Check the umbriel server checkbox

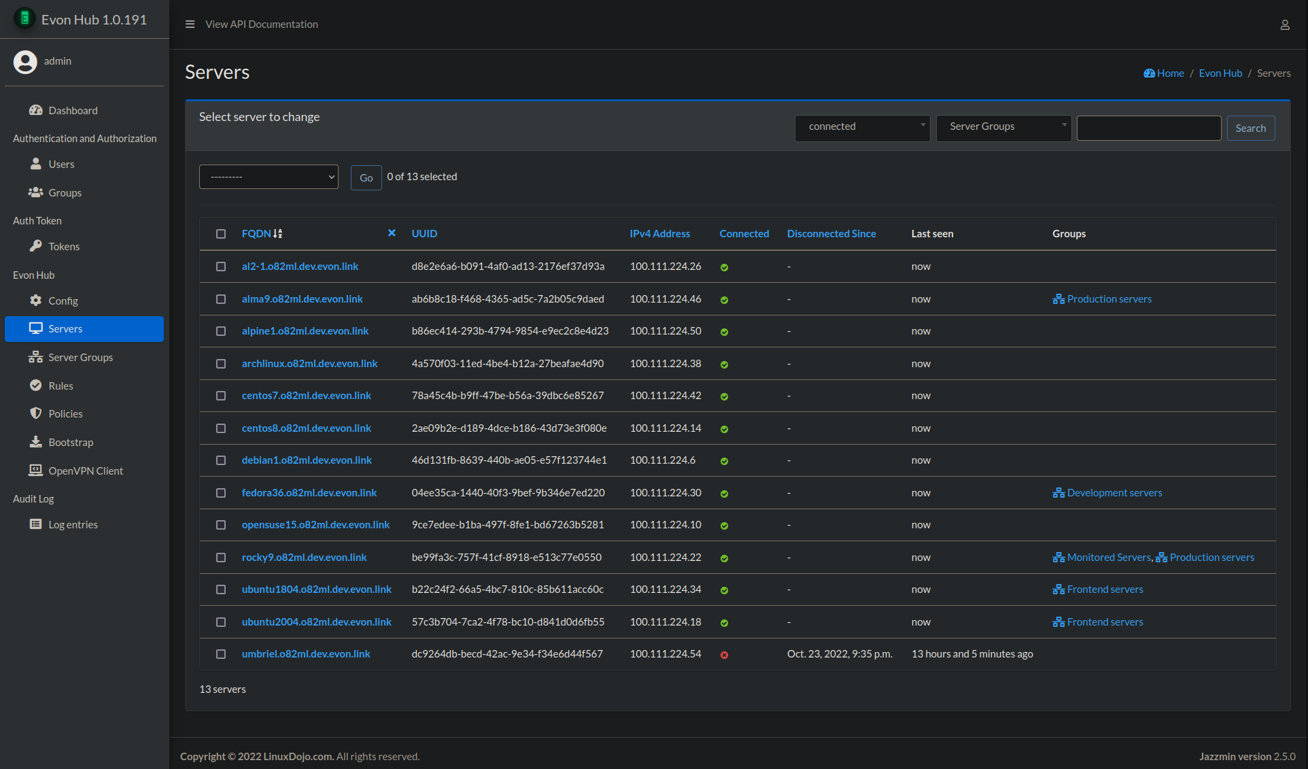tap(221, 654)
